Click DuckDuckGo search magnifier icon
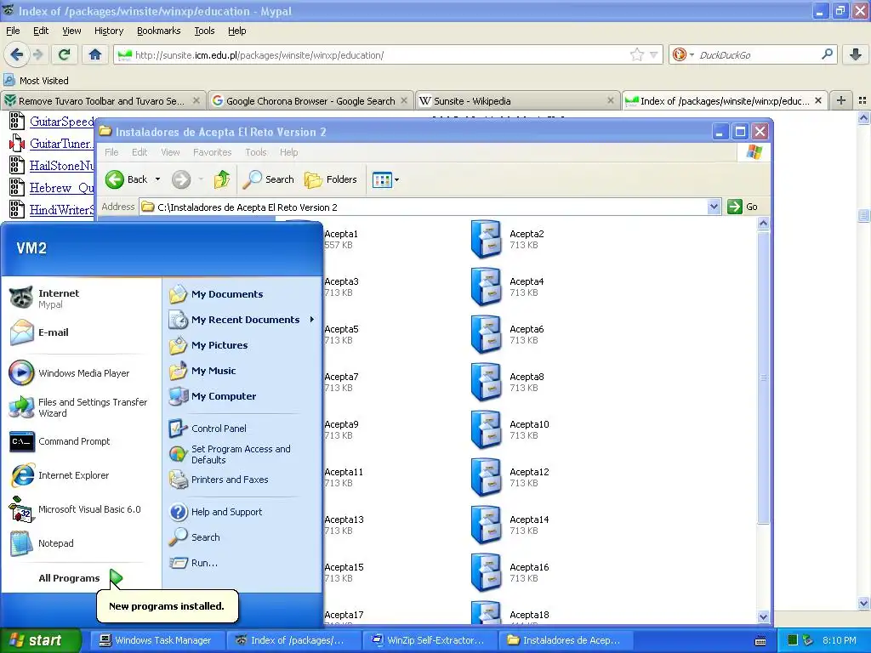The height and width of the screenshot is (653, 871). coord(827,54)
